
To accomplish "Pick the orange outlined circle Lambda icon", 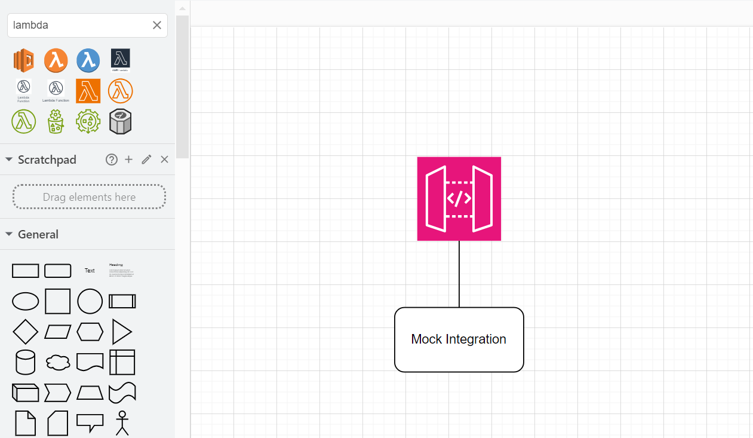I will [x=121, y=91].
